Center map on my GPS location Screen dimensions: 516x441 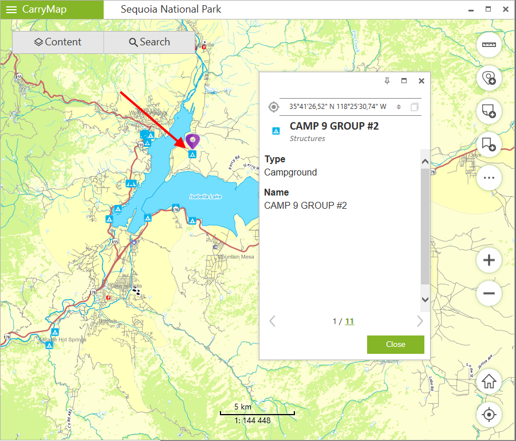489,415
